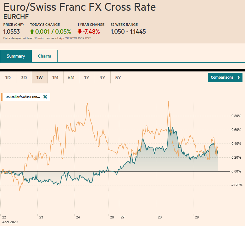Switch chart to 6M range
This screenshot has width=245, height=226.
(71, 77)
